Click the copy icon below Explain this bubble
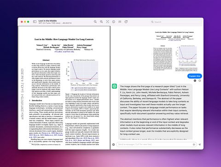 [200, 81]
